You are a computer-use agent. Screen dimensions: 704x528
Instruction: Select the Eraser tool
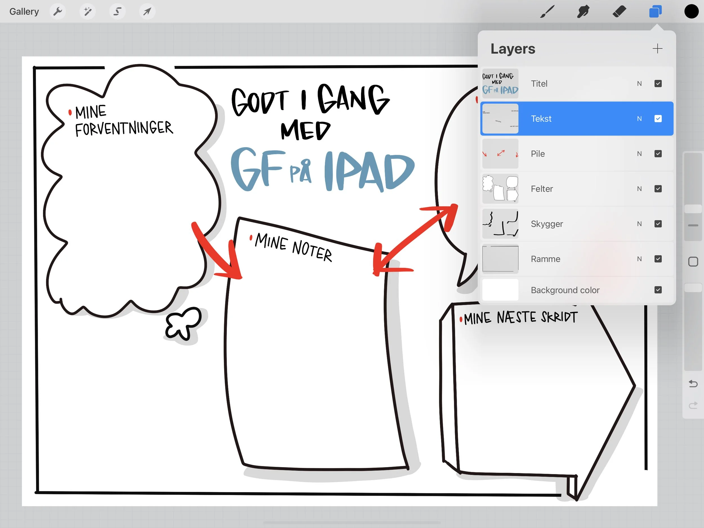click(619, 12)
